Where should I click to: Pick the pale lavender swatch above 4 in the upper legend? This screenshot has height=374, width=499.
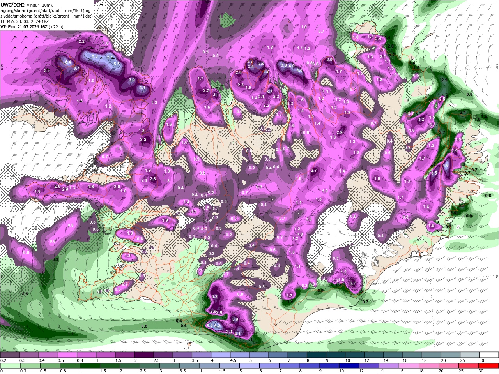click(221, 355)
